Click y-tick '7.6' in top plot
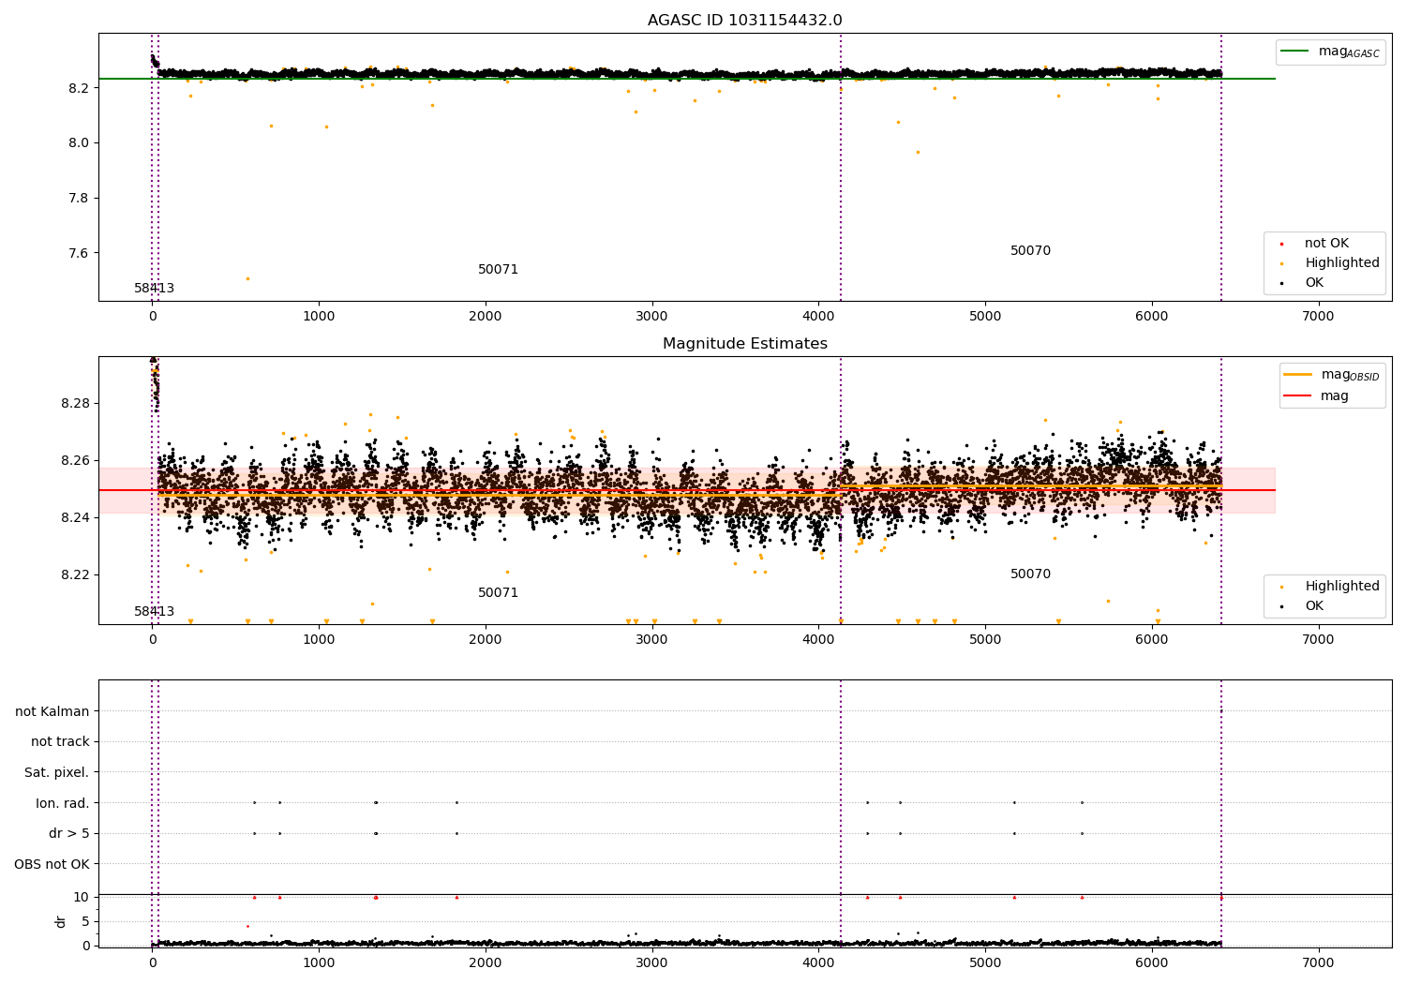The width and height of the screenshot is (1406, 984). [x=78, y=253]
